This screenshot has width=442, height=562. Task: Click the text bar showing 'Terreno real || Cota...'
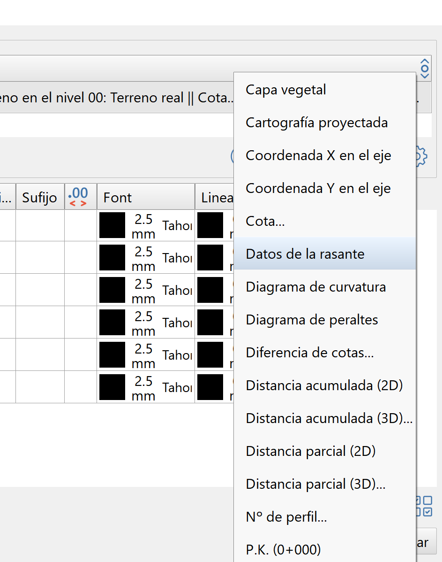pyautogui.click(x=117, y=98)
